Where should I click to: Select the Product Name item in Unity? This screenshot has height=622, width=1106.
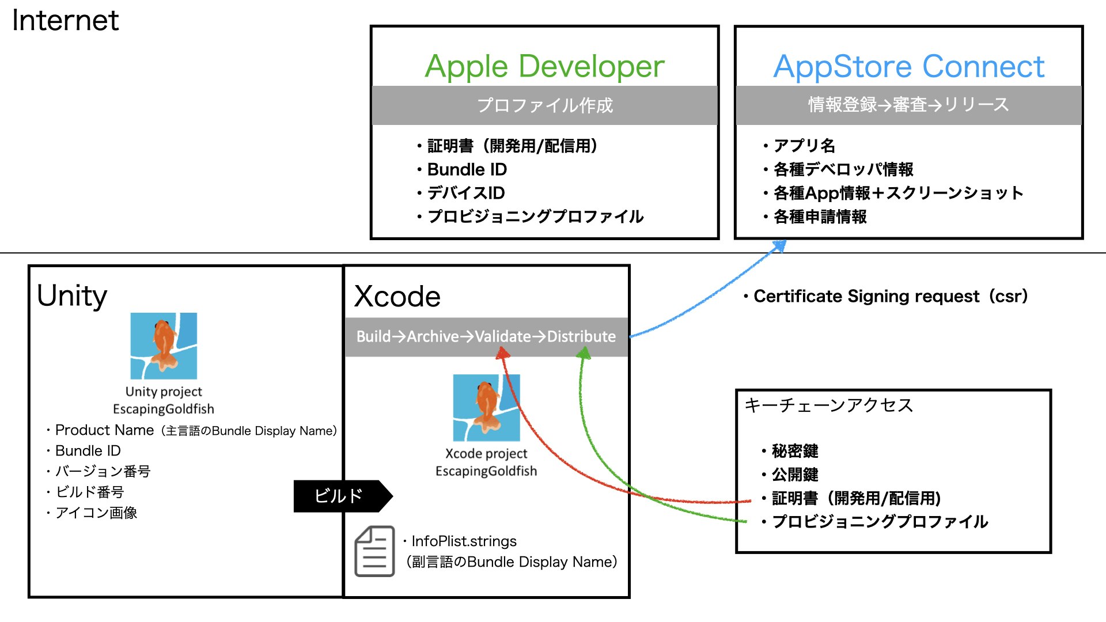pos(192,430)
